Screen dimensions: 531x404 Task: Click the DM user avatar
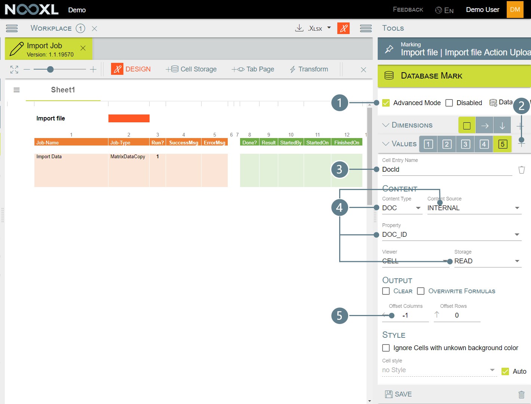[x=515, y=9]
